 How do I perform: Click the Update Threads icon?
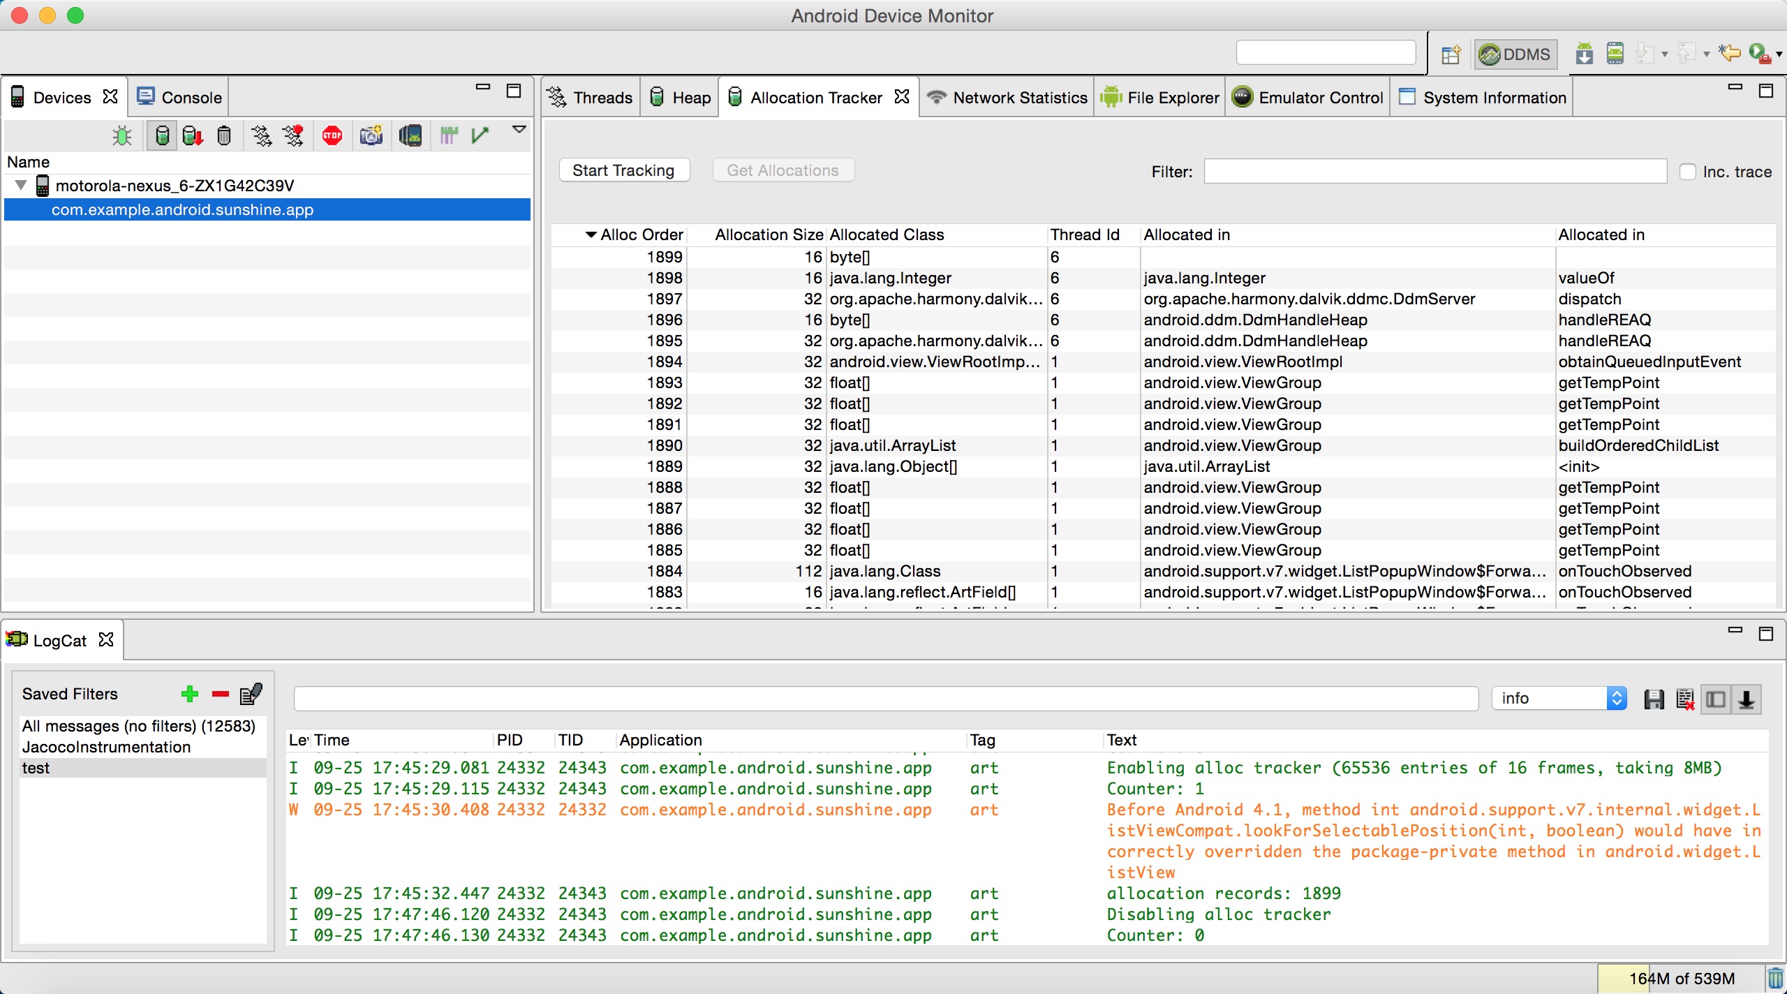262,135
